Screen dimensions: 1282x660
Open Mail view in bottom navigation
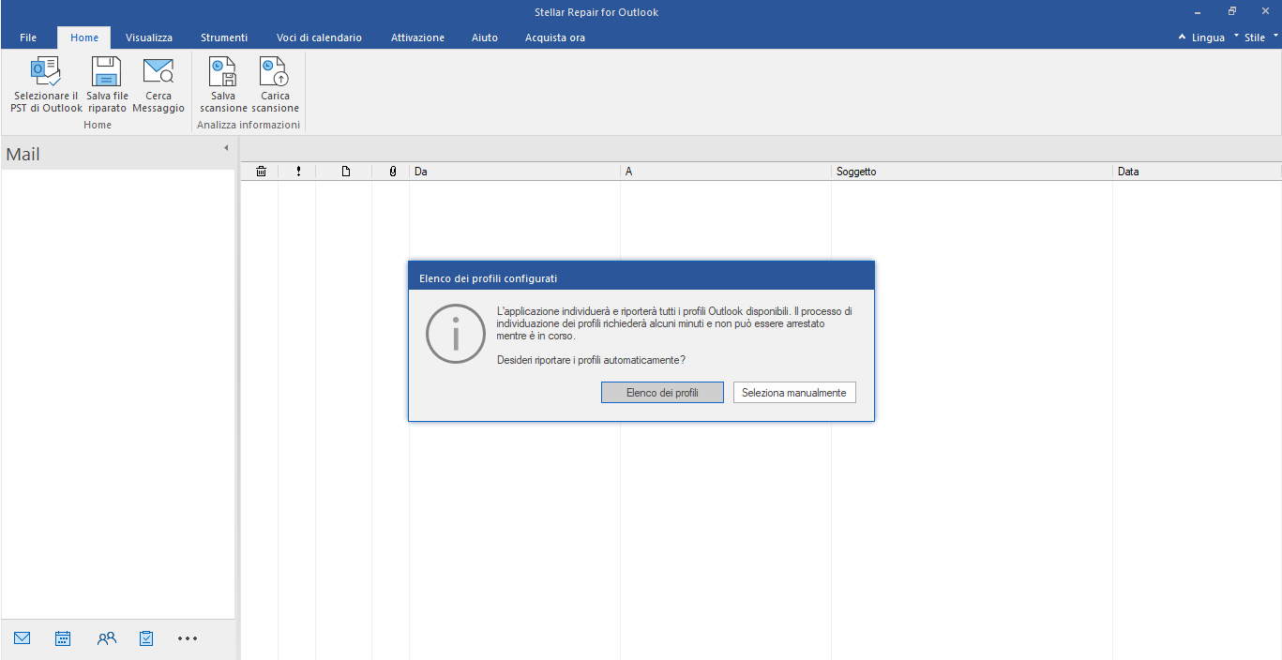coord(23,638)
